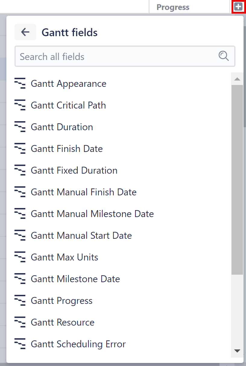Click the Gantt Scheduling Error field icon

pos(20,344)
